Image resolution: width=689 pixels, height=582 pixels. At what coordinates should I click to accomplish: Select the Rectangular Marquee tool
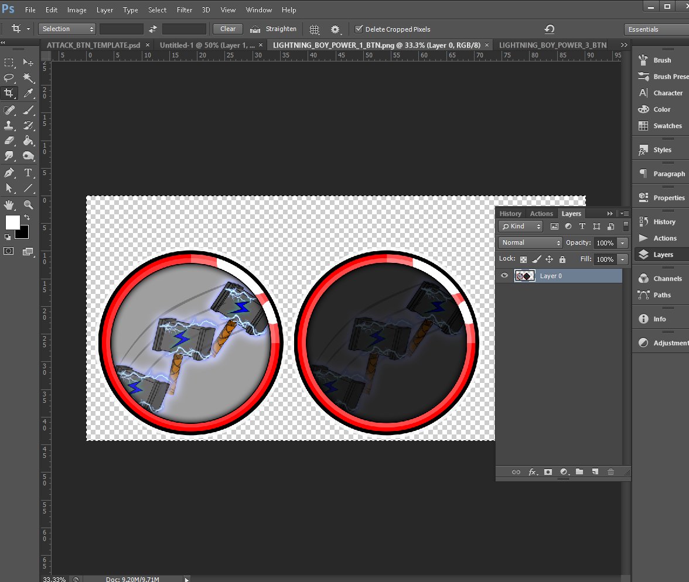point(9,63)
